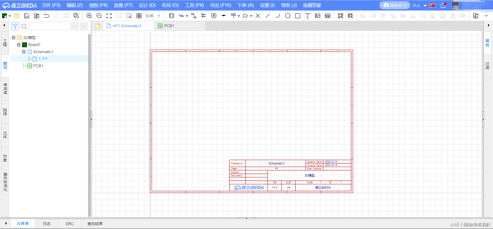This screenshot has height=229, width=493.
Task: Select the text tool icon
Action: tap(308, 16)
